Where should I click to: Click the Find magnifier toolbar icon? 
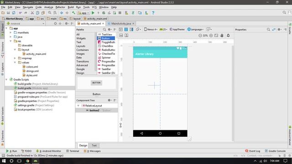click(50, 13)
